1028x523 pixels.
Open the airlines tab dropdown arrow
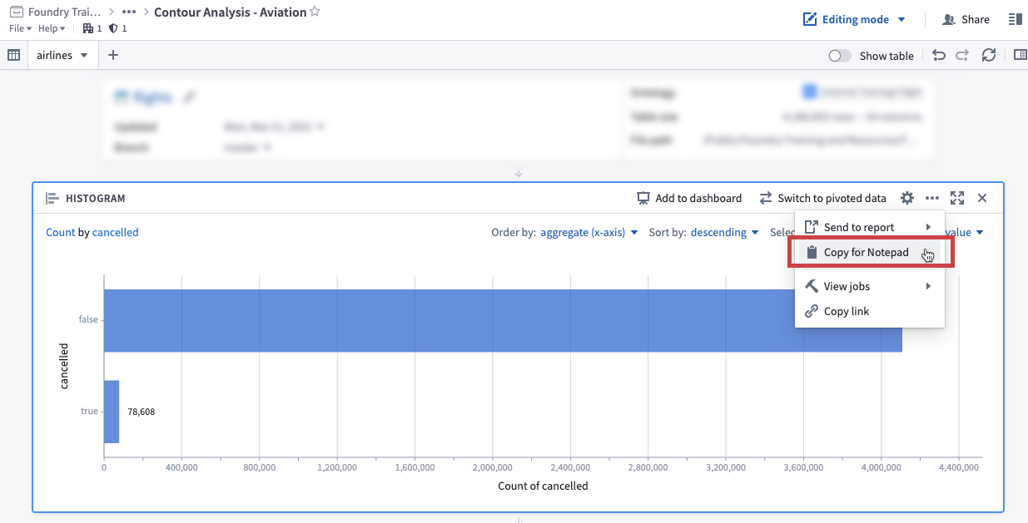pos(84,56)
